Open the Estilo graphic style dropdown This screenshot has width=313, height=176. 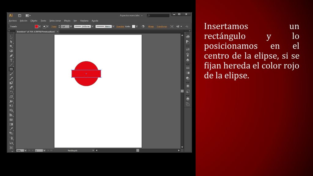[137, 26]
